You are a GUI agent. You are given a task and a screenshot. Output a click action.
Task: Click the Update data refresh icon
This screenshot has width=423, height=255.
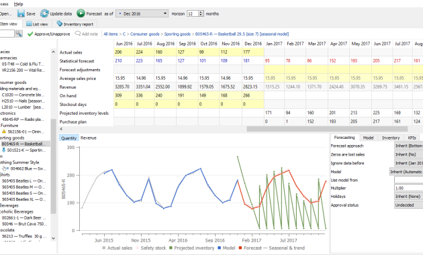pyautogui.click(x=44, y=13)
